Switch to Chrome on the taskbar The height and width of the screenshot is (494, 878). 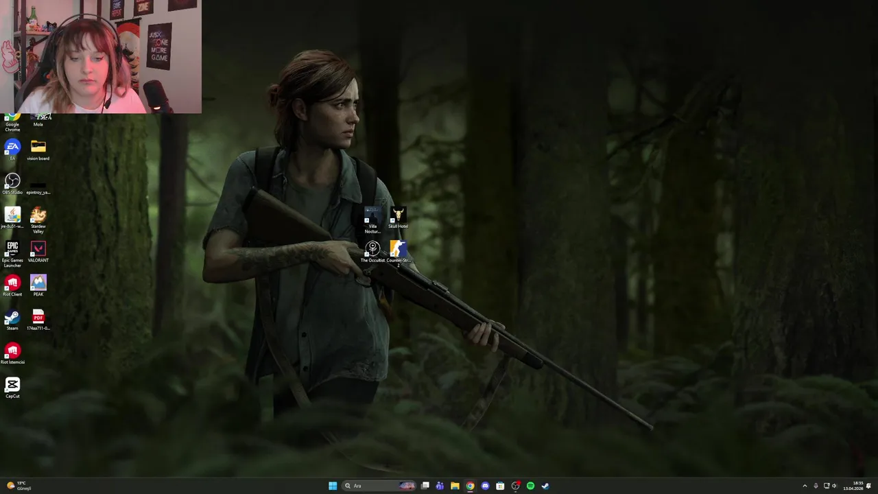470,486
